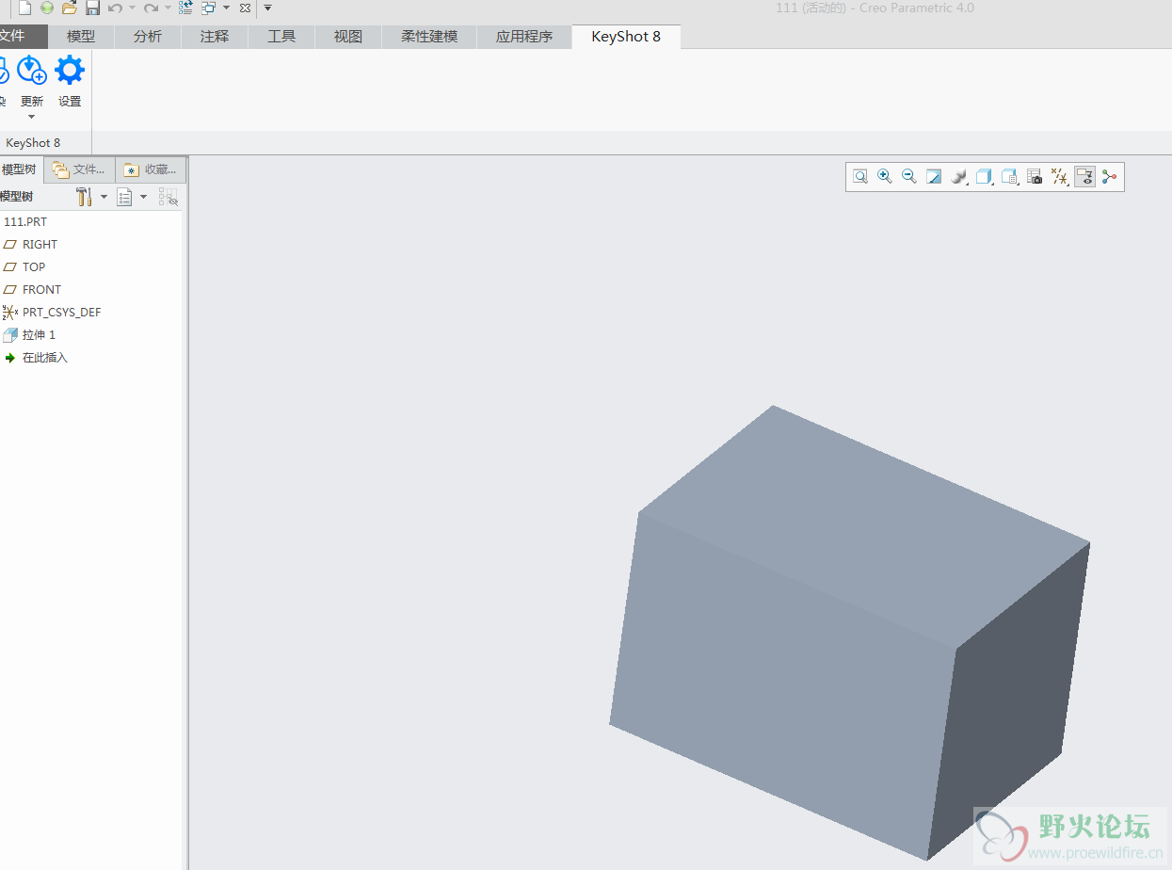The width and height of the screenshot is (1172, 870).
Task: Toggle the tree filter hidden items icon
Action: tap(169, 197)
